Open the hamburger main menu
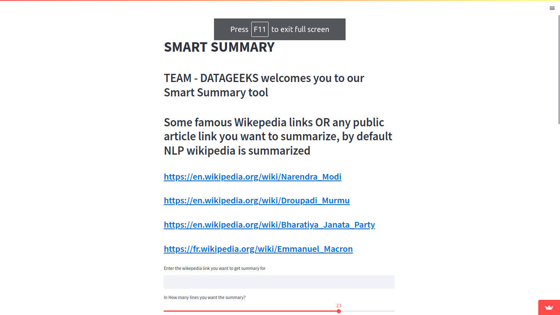 (552, 8)
